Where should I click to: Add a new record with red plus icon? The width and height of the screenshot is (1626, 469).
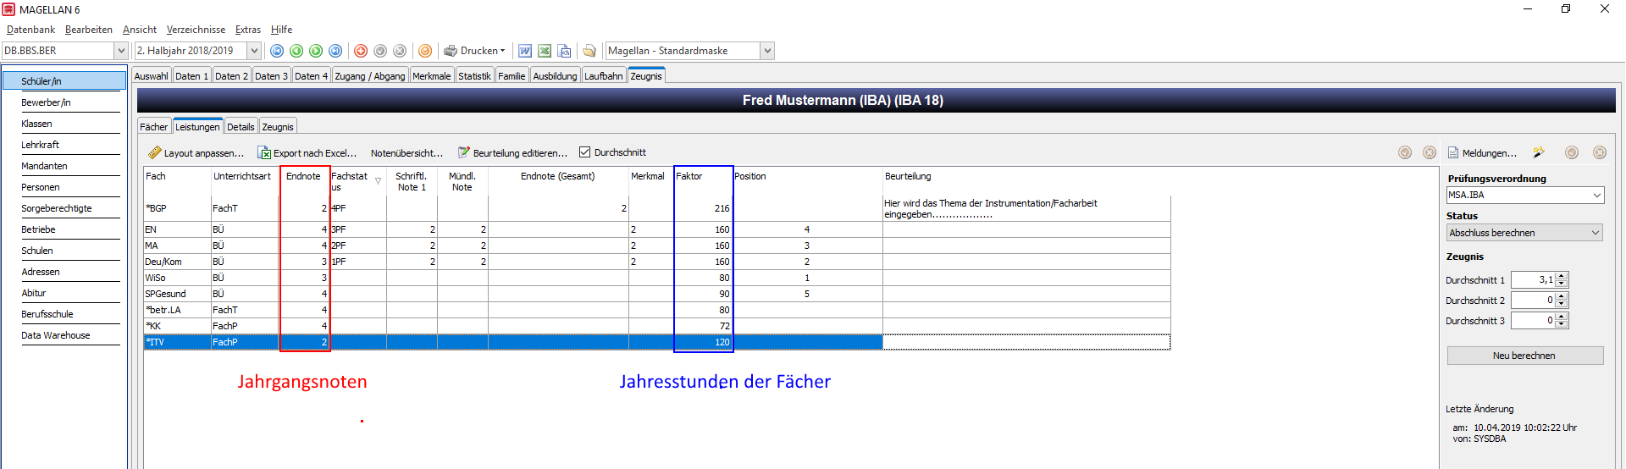point(361,51)
